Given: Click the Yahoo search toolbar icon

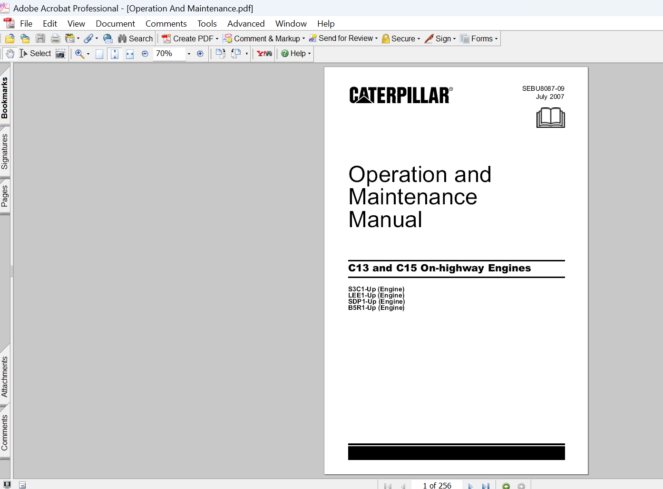Looking at the screenshot, I should click(x=264, y=54).
